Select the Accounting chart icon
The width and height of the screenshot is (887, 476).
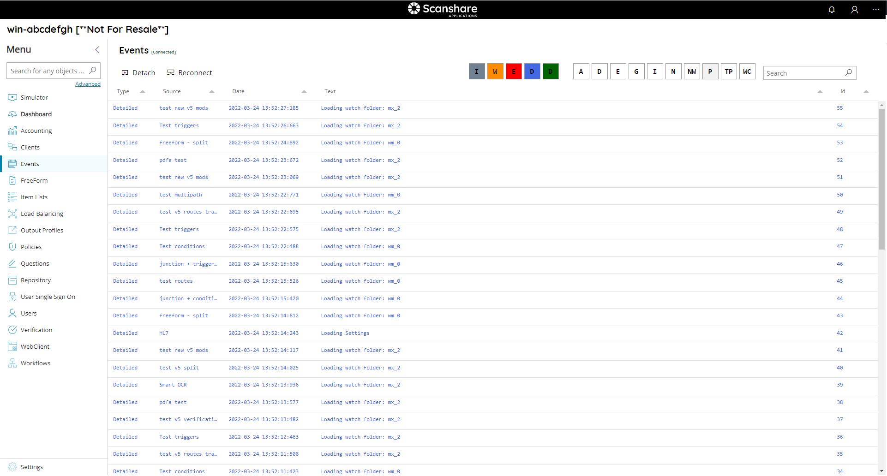[x=12, y=131]
